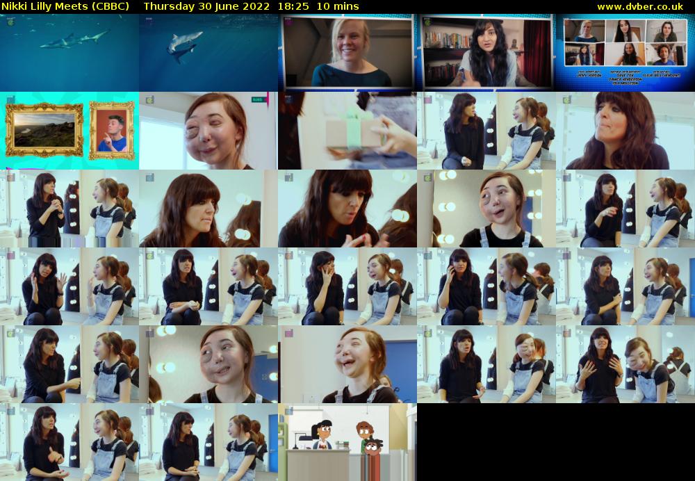695x481 pixels.
Task: Select the end credits text in video call thumbnail
Action: (625, 76)
